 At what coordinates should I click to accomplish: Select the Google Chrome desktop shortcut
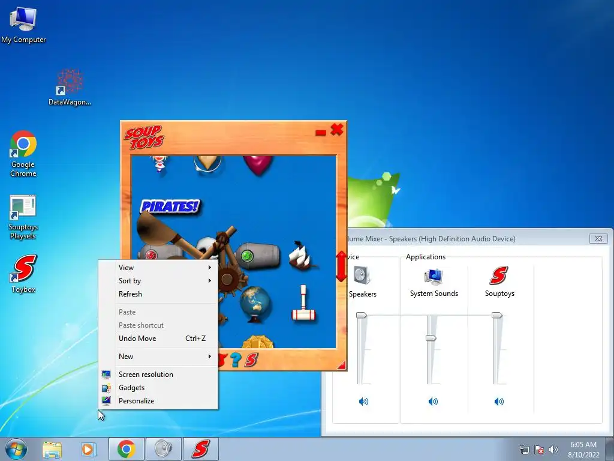[x=23, y=154]
